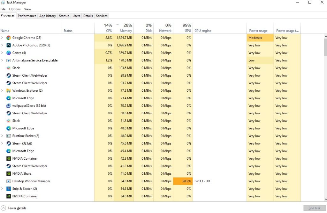Click the Microsoft Edge icon using 73.4 MB
The image size is (327, 213).
(x=9, y=98)
